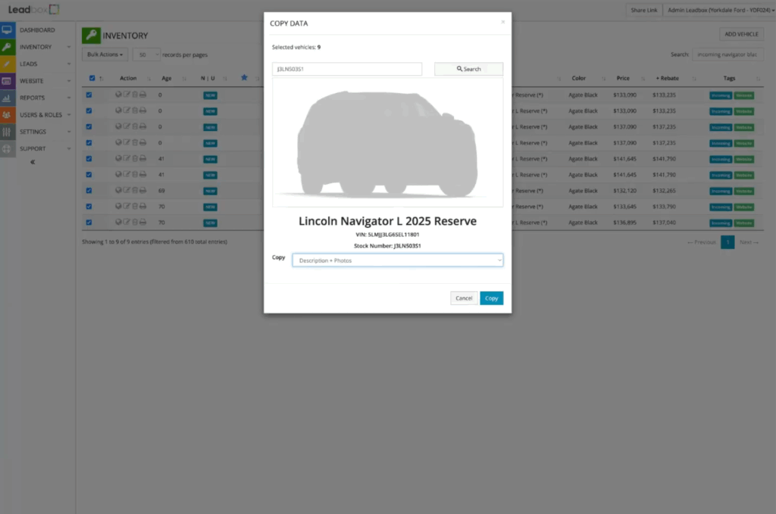Click the $133,790 rebate price cell
Screen dimensions: 776x514
pyautogui.click(x=664, y=207)
